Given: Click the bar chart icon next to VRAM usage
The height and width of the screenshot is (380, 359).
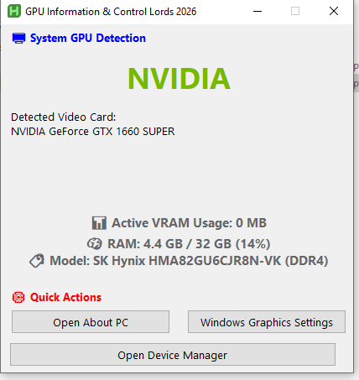Looking at the screenshot, I should coord(99,223).
